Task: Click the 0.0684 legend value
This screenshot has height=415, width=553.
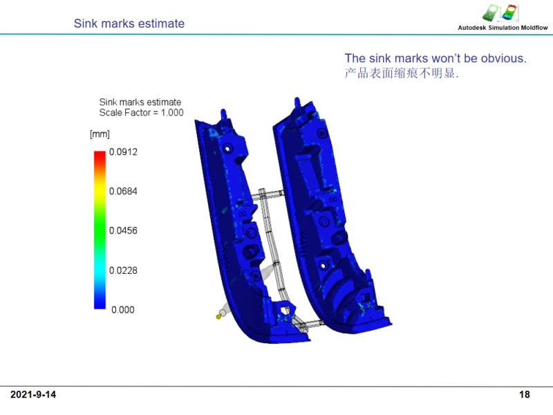Action: [123, 191]
